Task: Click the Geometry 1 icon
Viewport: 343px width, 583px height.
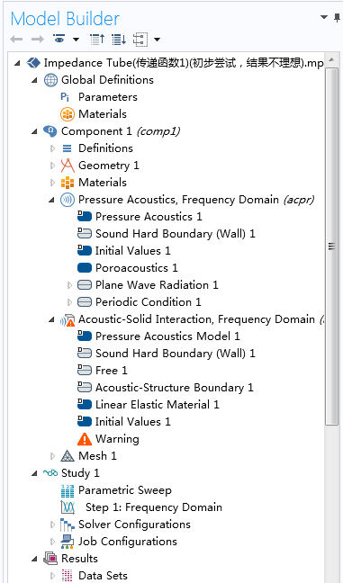Action: 68,166
